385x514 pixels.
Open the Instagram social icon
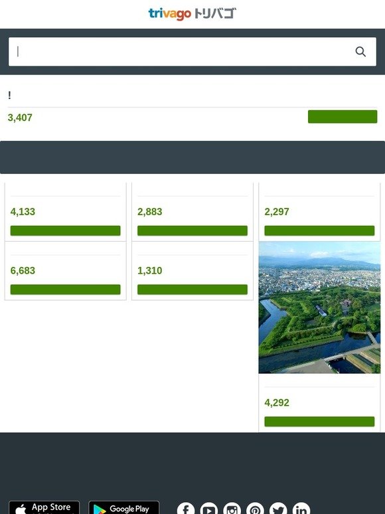232,508
